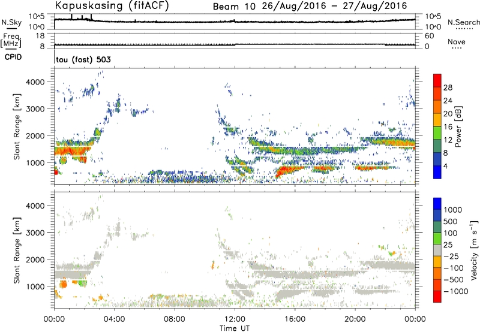480x332 pixels.
Task: Click the orange velocity patch near 1000 km
Action: coord(64,284)
